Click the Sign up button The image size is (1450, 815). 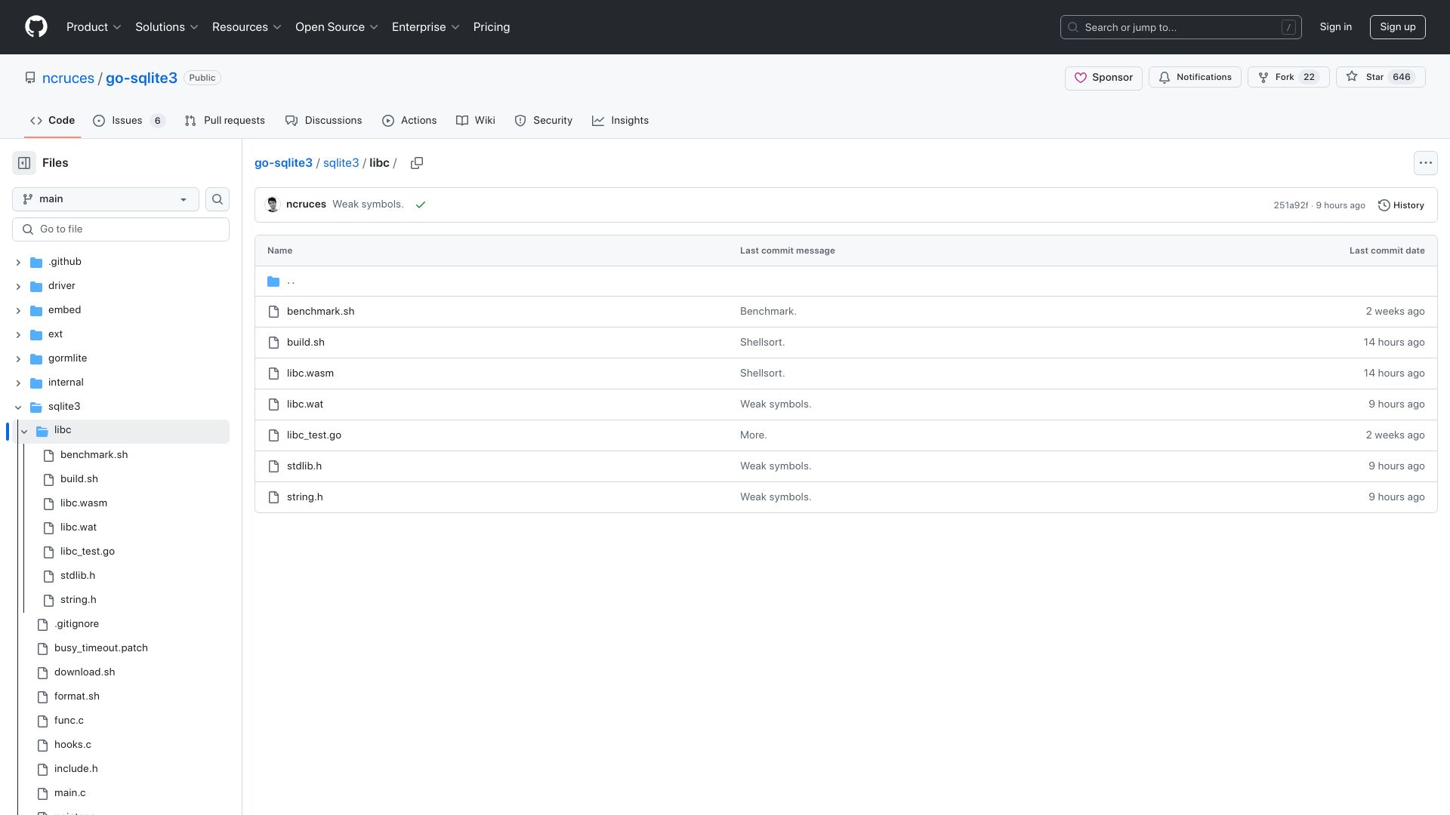[1398, 27]
